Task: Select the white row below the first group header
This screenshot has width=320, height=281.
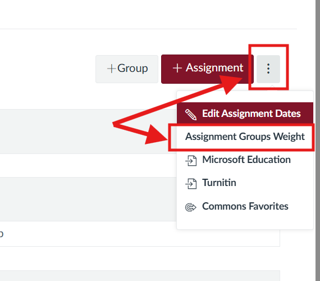Action: point(88,165)
